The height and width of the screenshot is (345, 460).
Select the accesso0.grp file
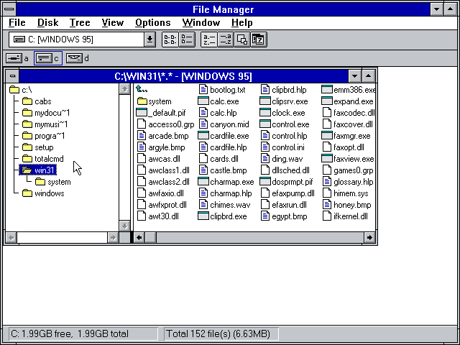[x=166, y=124]
